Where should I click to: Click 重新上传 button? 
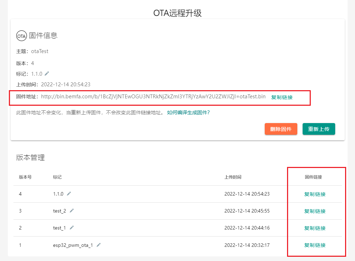[x=319, y=129]
